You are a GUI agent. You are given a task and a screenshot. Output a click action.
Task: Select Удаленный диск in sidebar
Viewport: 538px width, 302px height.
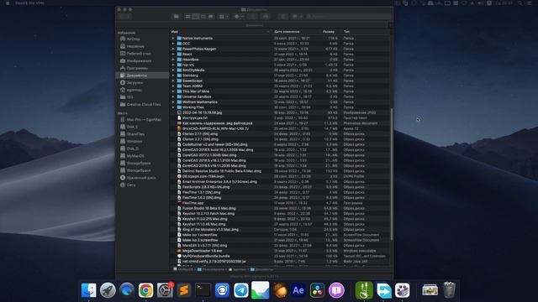[x=141, y=178]
